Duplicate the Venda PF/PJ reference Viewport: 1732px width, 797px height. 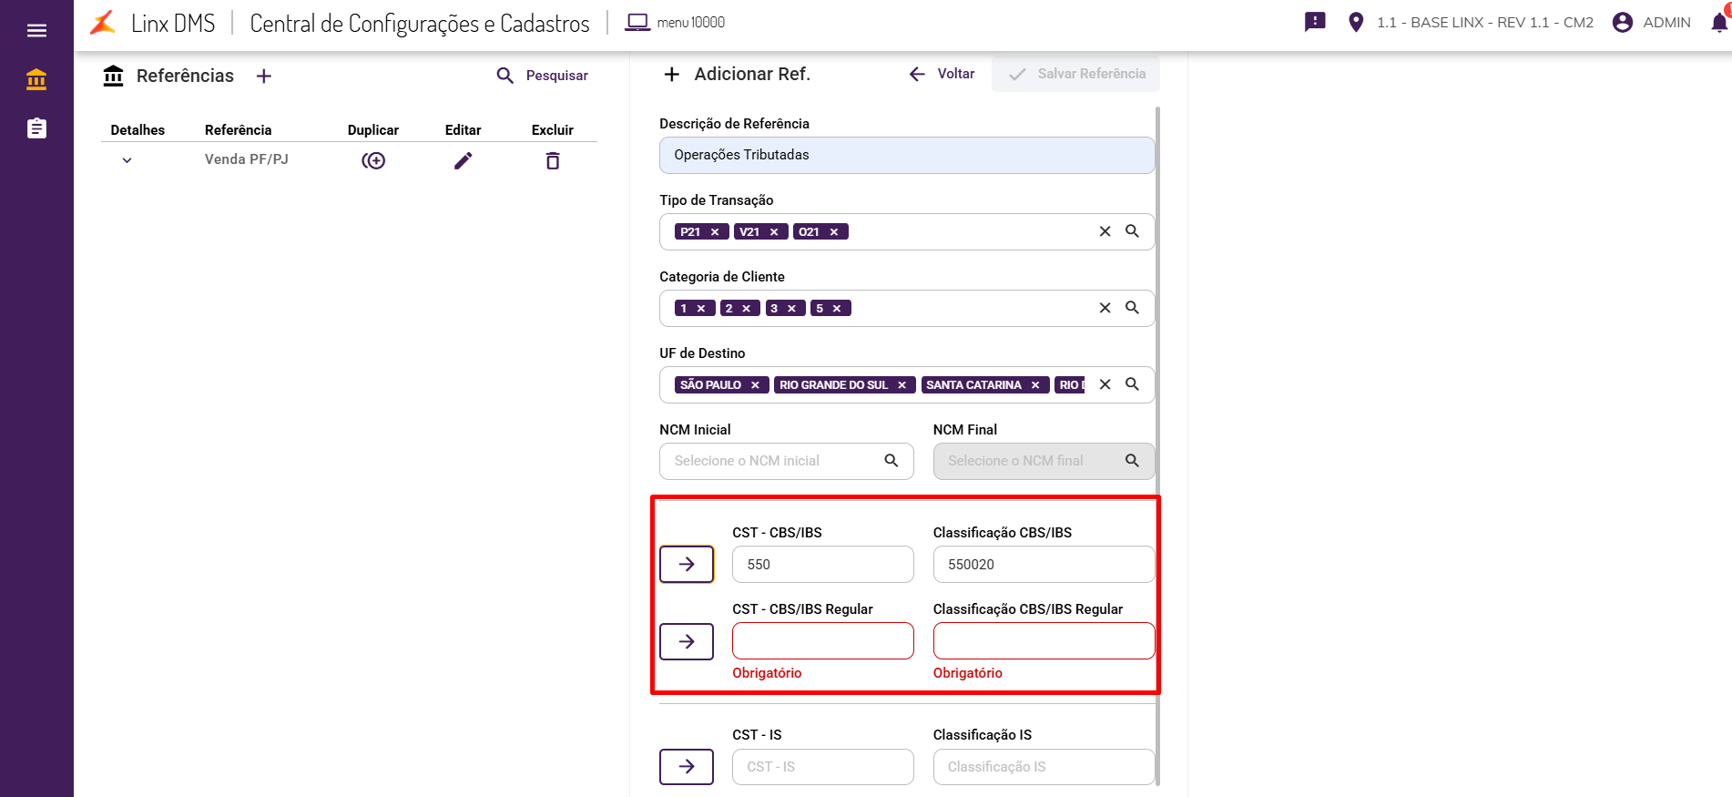(373, 161)
